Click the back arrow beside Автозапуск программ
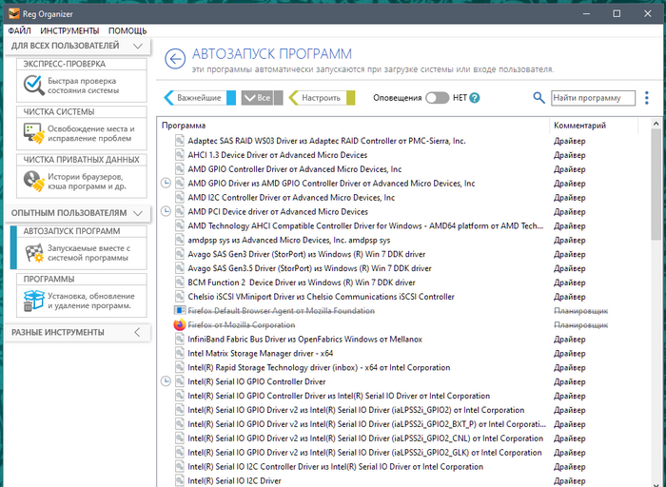The height and width of the screenshot is (487, 666). (x=174, y=60)
